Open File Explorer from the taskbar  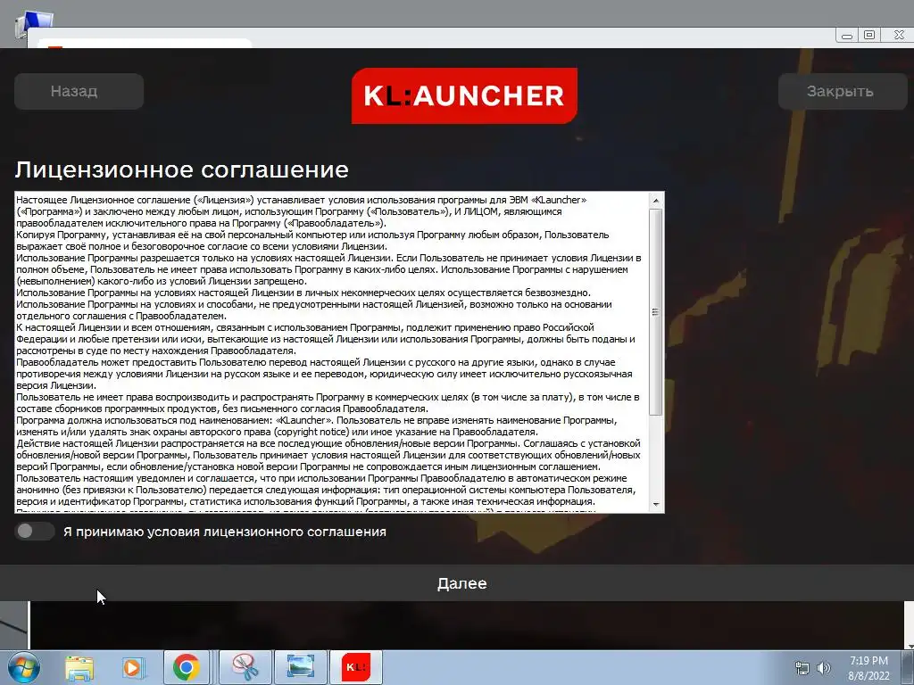79,667
